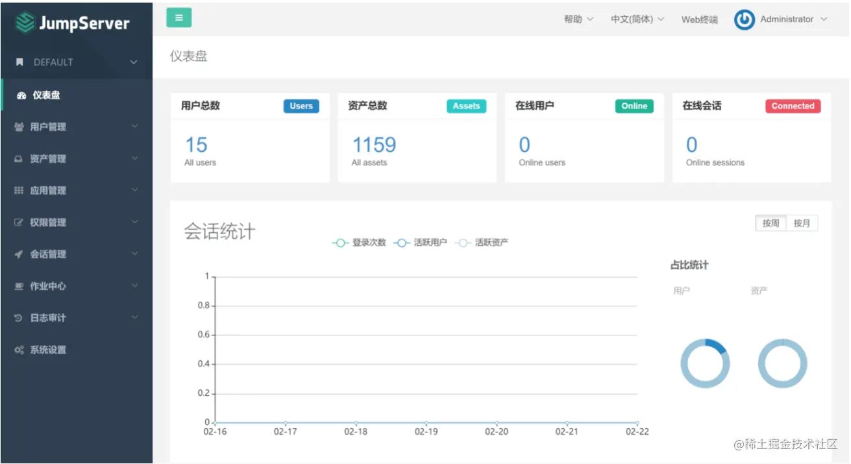851x464 pixels.
Task: Click the history icon for 日志审计
Action: click(x=19, y=318)
